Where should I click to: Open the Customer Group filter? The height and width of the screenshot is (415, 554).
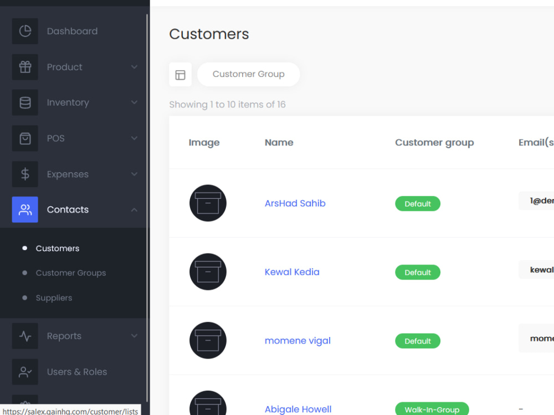click(248, 74)
